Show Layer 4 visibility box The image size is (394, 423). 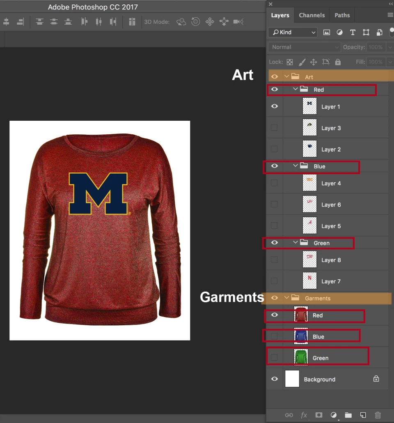tap(274, 183)
